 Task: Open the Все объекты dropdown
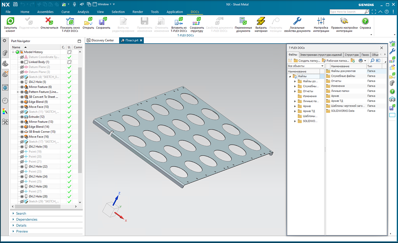[305, 66]
